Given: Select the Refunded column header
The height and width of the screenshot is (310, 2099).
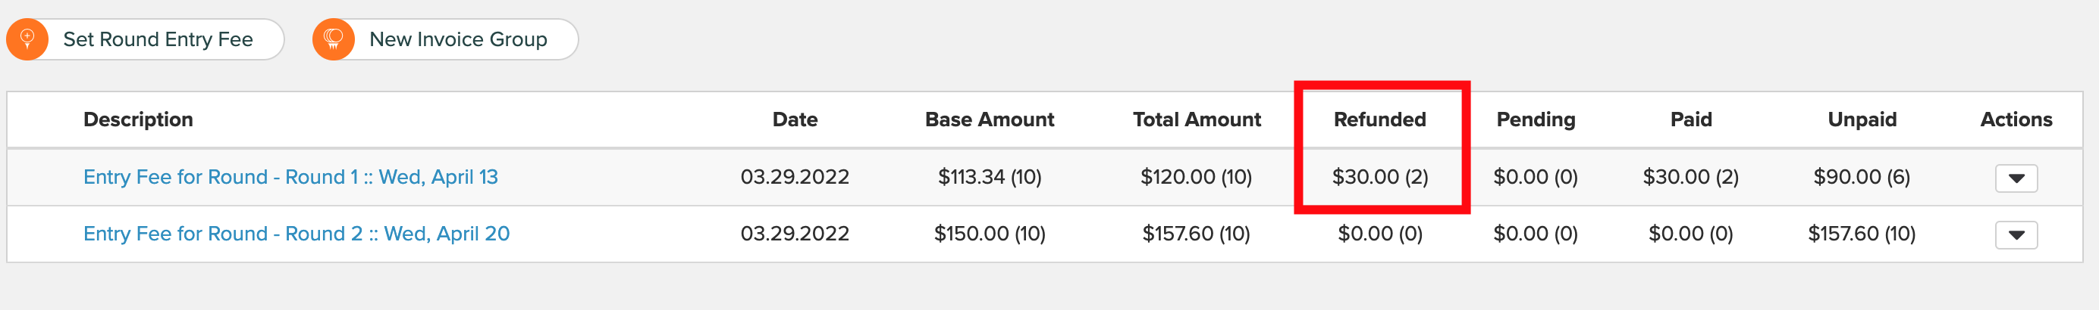Looking at the screenshot, I should (x=1379, y=119).
